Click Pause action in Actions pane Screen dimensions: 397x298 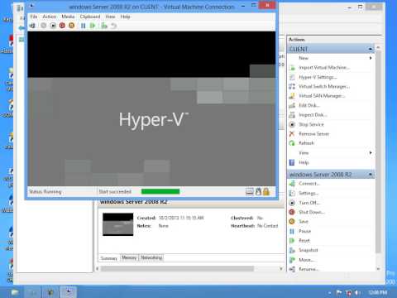tap(305, 231)
